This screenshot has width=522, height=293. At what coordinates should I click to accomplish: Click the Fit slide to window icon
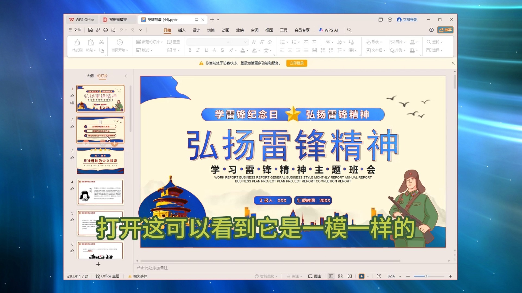point(379,276)
